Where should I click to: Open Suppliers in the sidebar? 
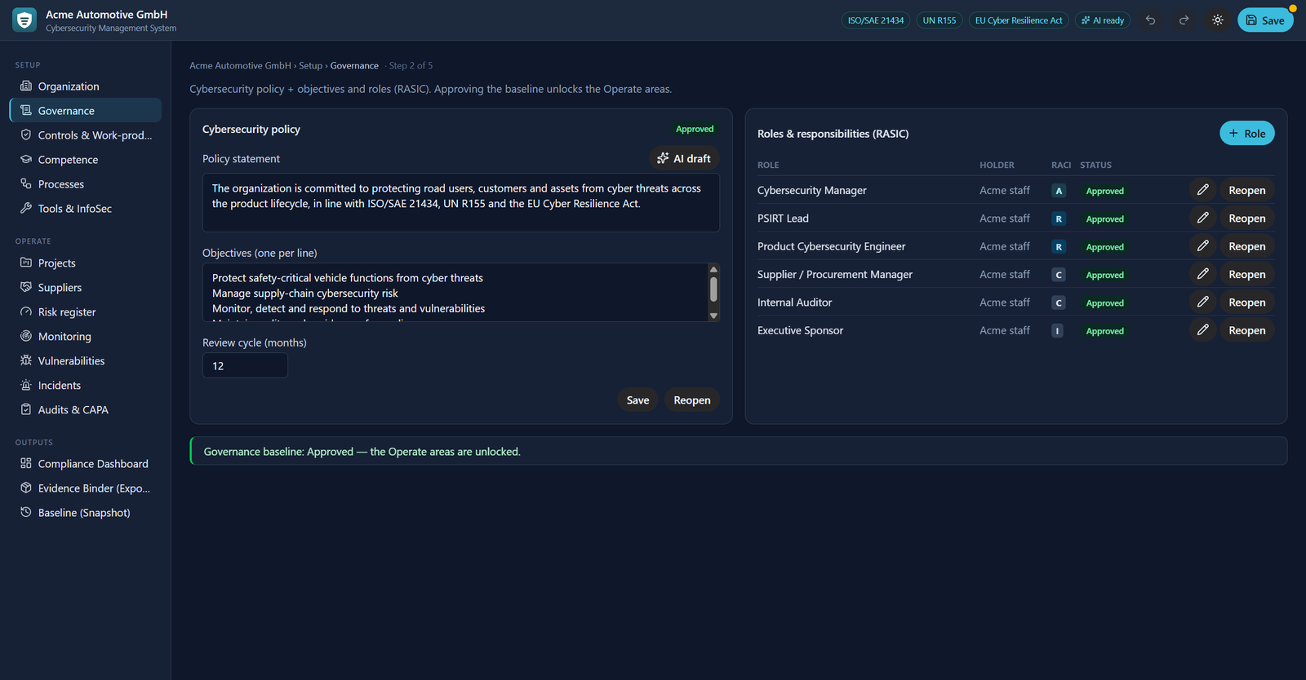86,288
